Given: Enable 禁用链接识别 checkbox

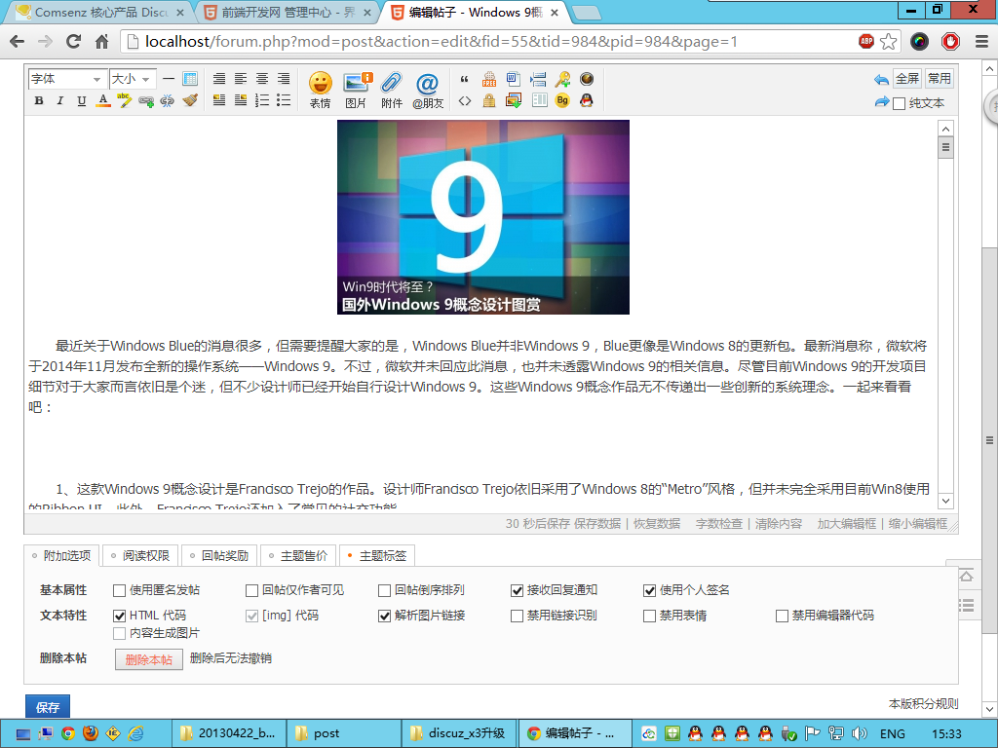Looking at the screenshot, I should (517, 616).
